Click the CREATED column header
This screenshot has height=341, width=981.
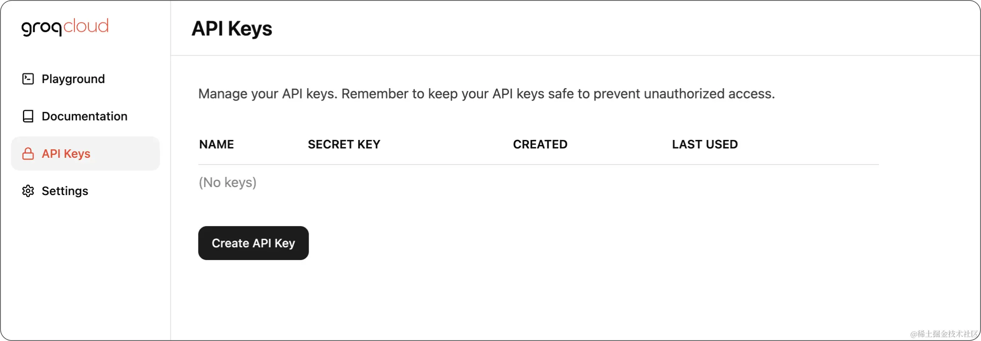point(540,144)
